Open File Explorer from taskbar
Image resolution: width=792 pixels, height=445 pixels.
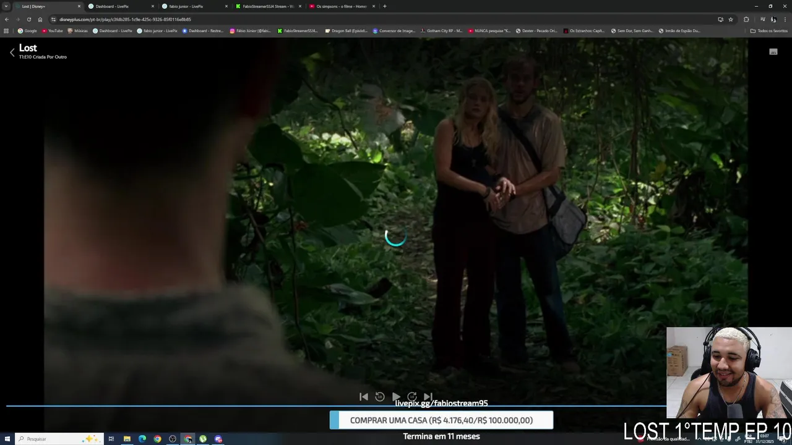[127, 439]
